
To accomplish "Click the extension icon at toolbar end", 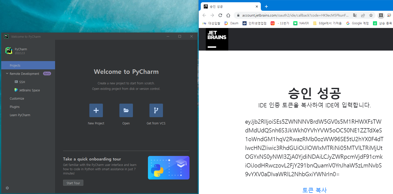I will pyautogui.click(x=389, y=15).
